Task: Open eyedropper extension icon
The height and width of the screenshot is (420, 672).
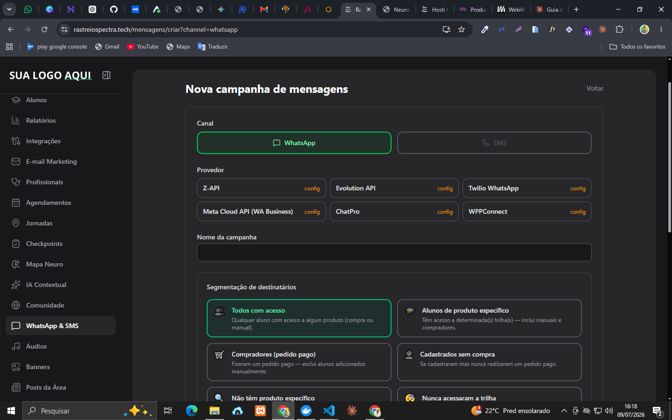Action: point(485,29)
